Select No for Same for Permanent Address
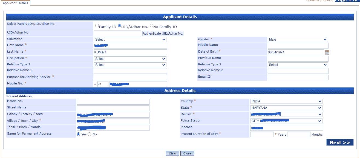Viewport: 360px width, 158px height. (x=89, y=134)
